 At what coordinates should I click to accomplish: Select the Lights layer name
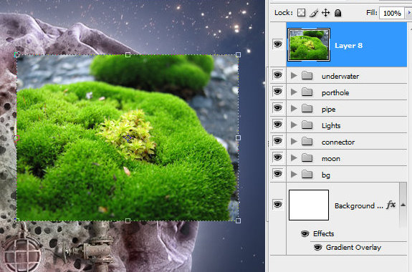(x=331, y=126)
